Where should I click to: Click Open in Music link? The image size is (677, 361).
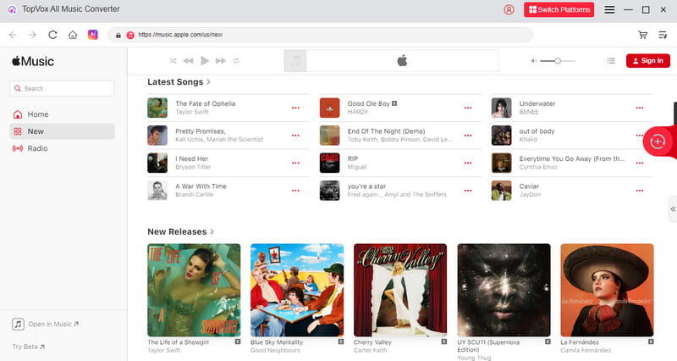tap(53, 324)
